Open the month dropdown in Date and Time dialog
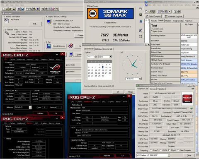 coord(110,57)
